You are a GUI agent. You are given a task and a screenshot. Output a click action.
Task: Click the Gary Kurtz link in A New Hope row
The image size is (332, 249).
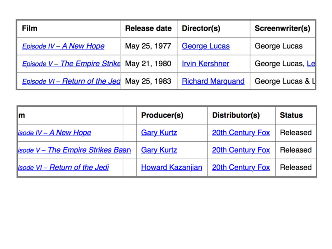[x=159, y=133]
